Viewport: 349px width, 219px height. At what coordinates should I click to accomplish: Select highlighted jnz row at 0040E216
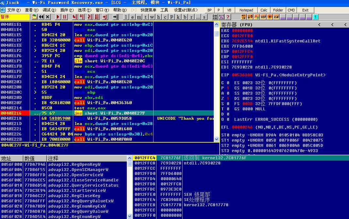[x=107, y=113]
